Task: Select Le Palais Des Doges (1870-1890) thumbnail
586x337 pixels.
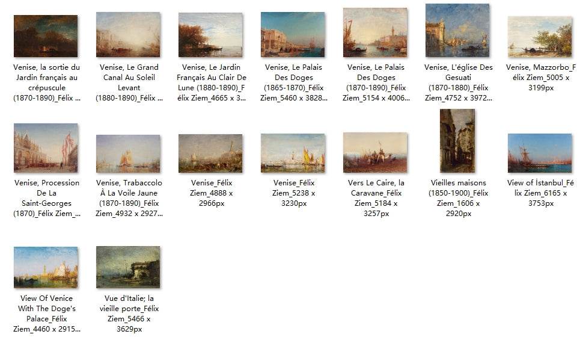Action: pyautogui.click(x=375, y=33)
